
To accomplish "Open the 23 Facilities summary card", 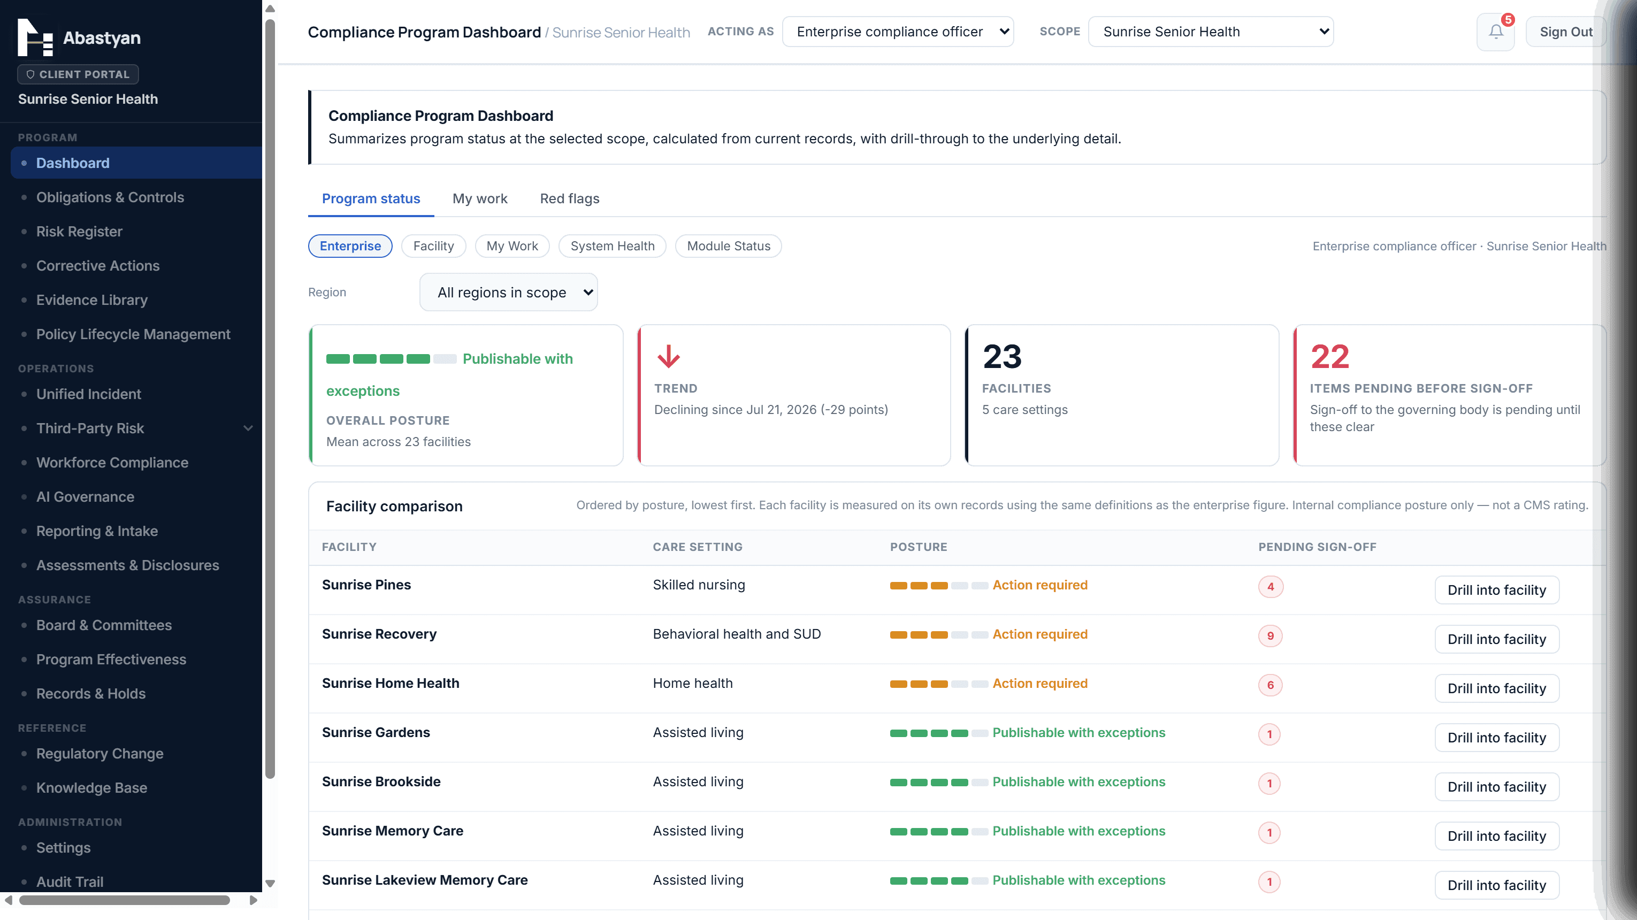I will click(x=1122, y=395).
